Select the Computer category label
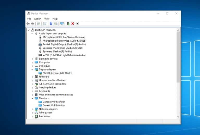This screenshot has width=200, height=135. point(44,62)
